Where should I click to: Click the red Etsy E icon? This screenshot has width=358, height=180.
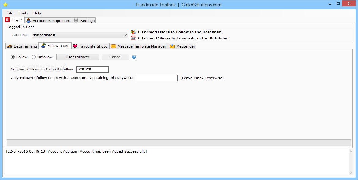point(8,20)
